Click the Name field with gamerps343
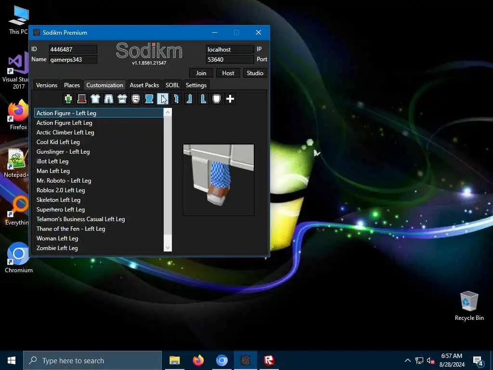493x370 pixels. tap(73, 59)
